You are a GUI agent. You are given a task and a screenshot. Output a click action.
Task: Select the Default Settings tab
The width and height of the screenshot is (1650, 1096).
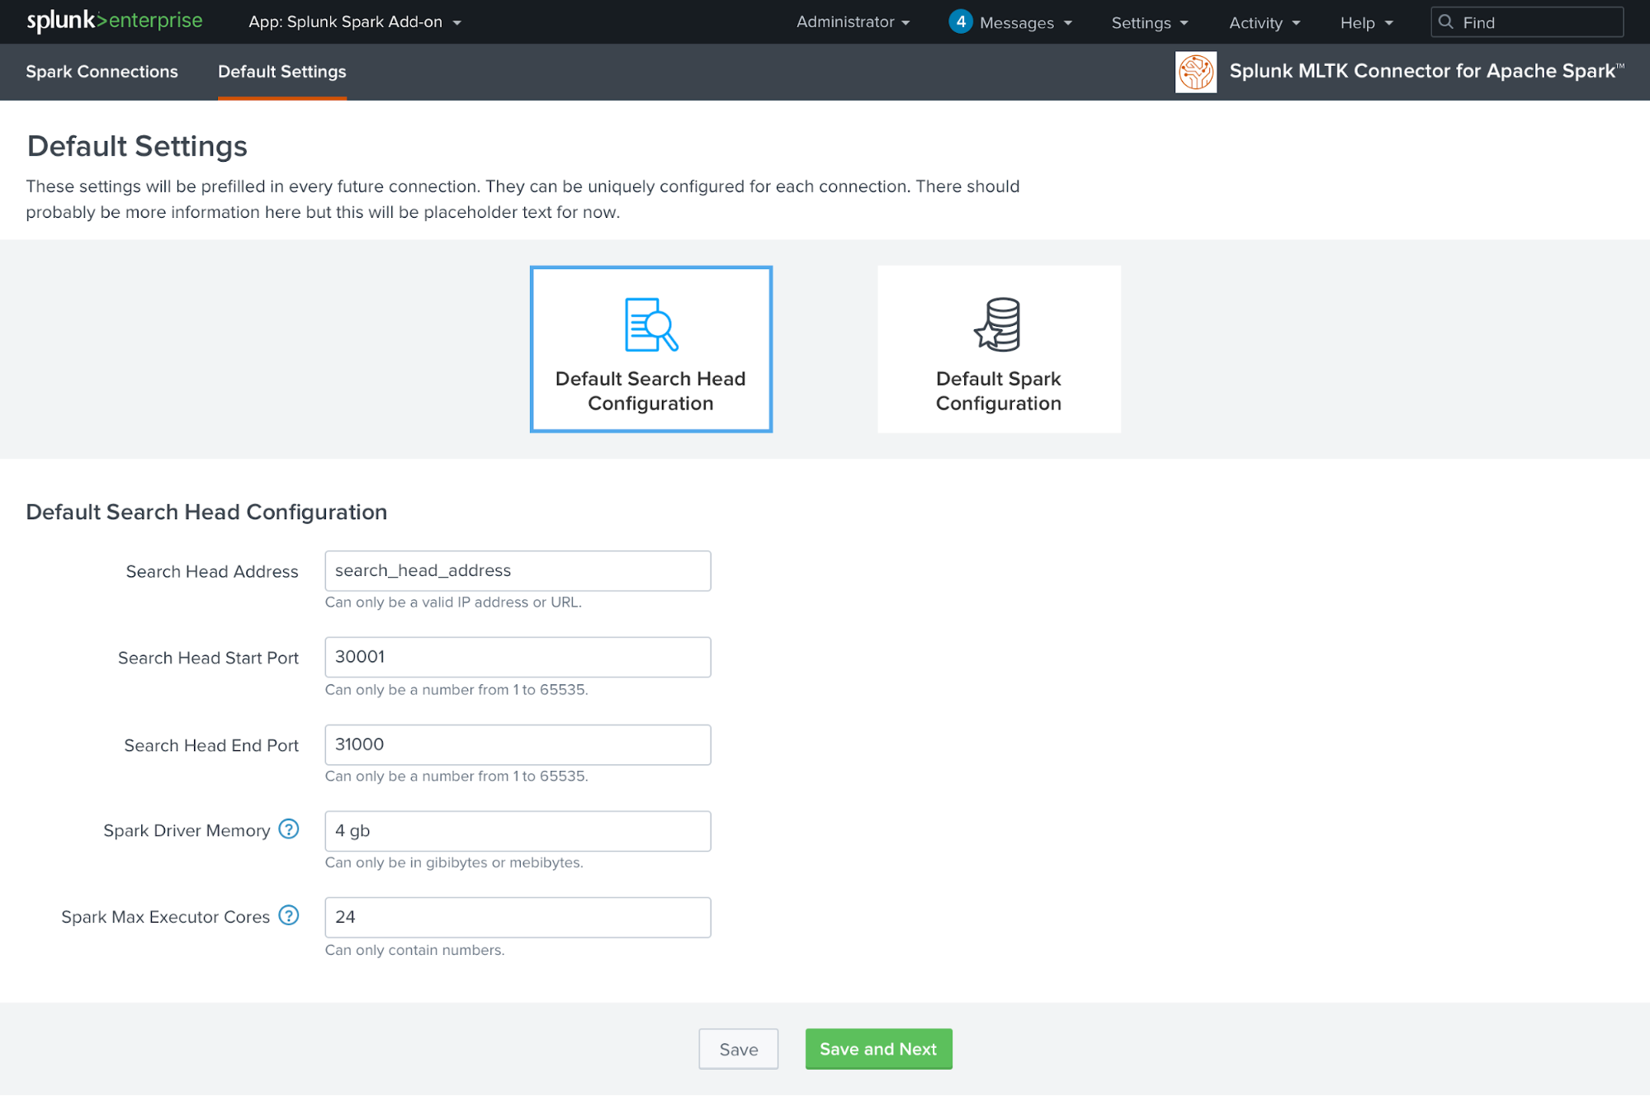pos(281,72)
